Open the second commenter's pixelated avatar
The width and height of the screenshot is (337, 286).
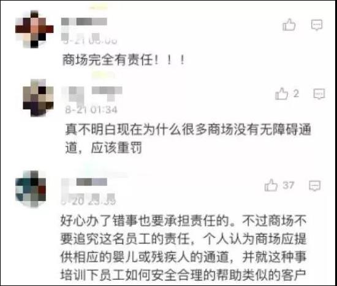[38, 98]
